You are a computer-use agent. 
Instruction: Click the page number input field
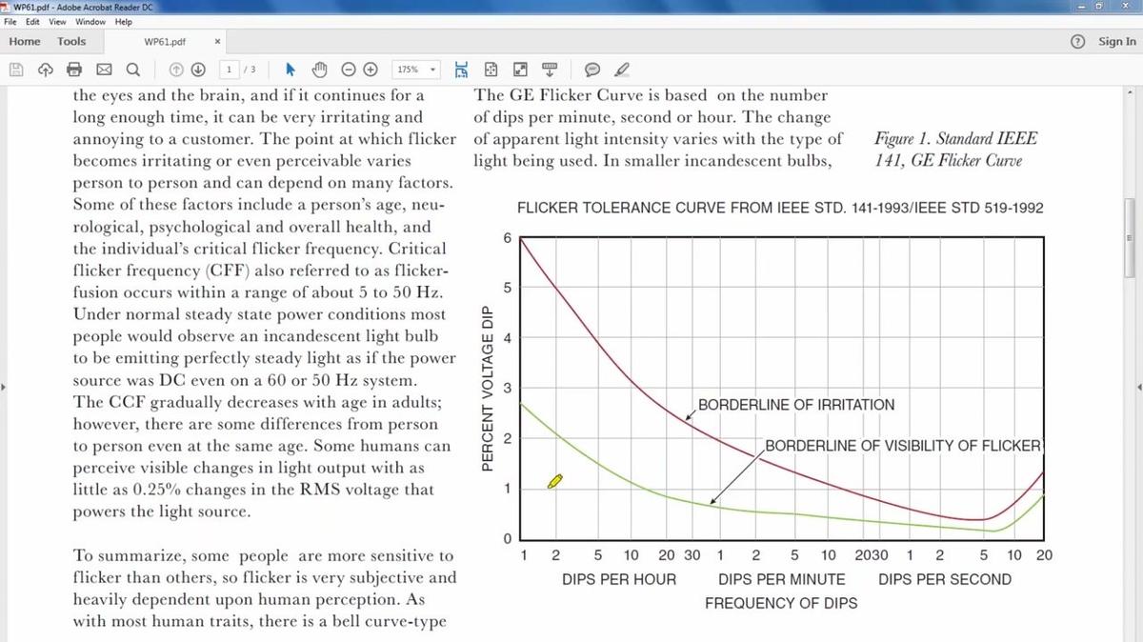[x=231, y=70]
